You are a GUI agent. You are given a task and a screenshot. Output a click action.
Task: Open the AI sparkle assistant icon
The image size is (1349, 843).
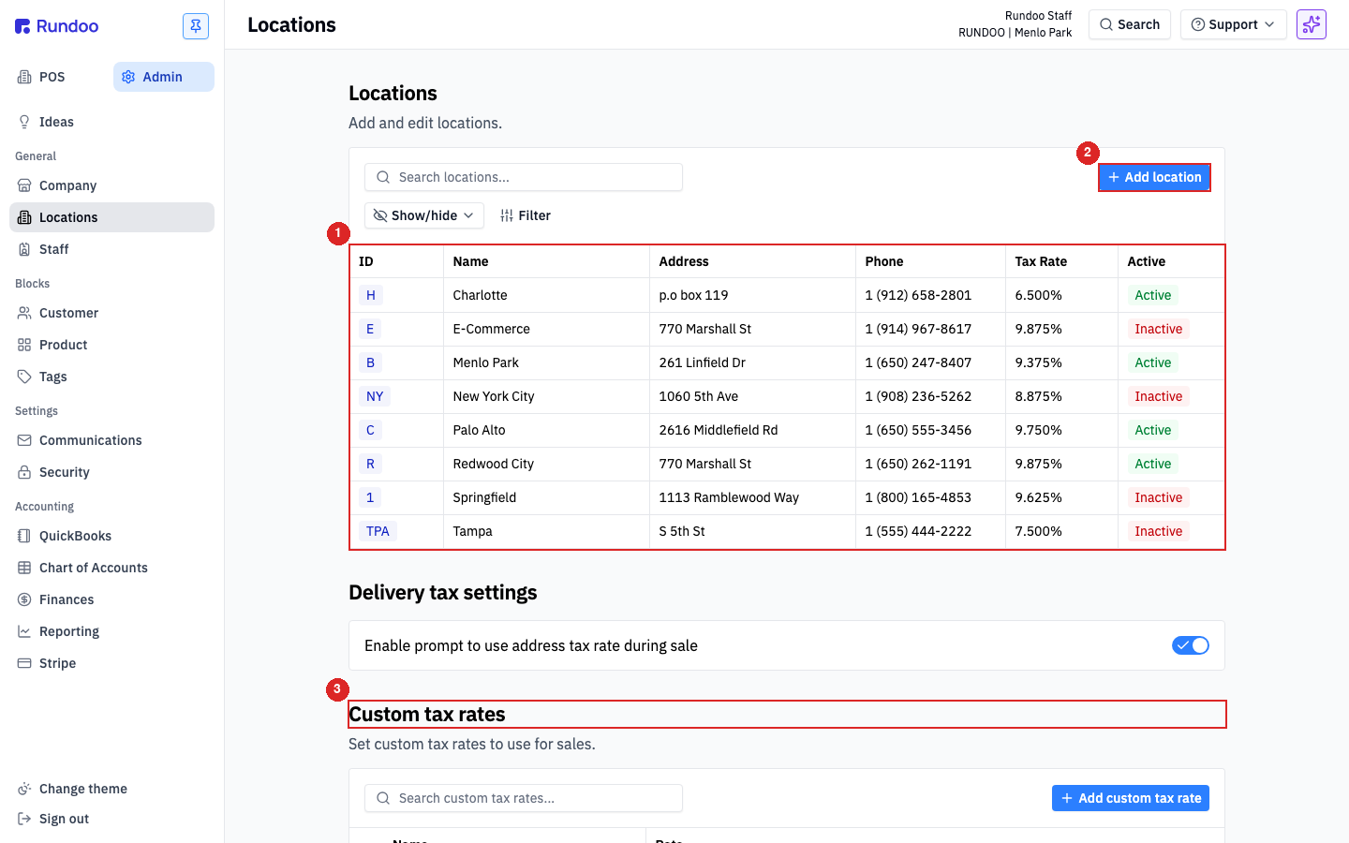tap(1312, 24)
